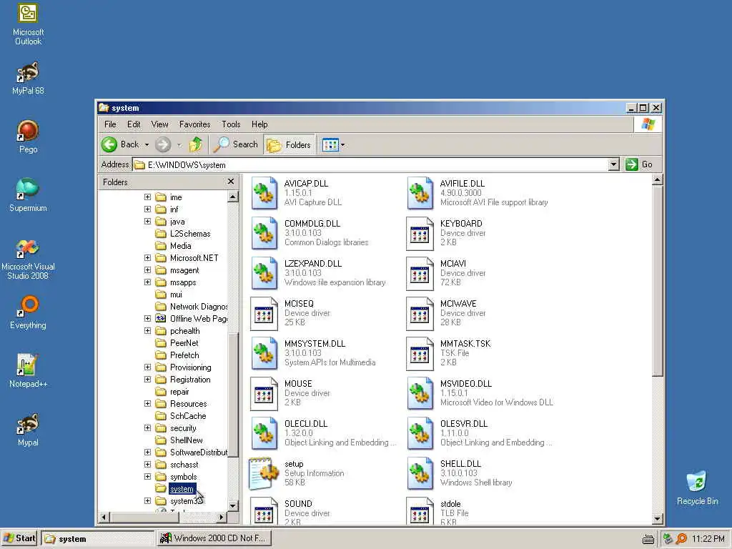Switch to Windows 2000 CD Not F... taskbar button

click(x=213, y=538)
